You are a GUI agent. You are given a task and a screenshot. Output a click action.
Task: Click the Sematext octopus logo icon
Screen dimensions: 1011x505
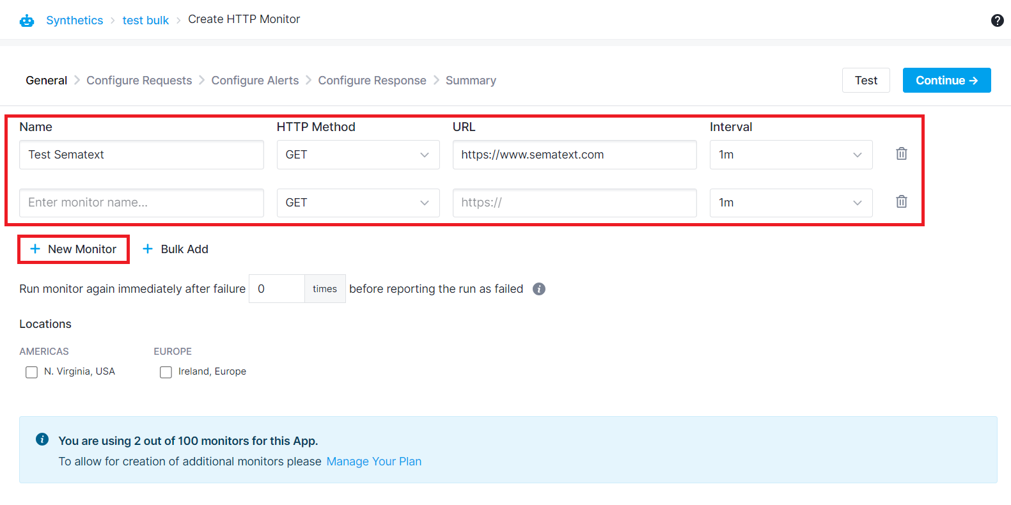27,20
